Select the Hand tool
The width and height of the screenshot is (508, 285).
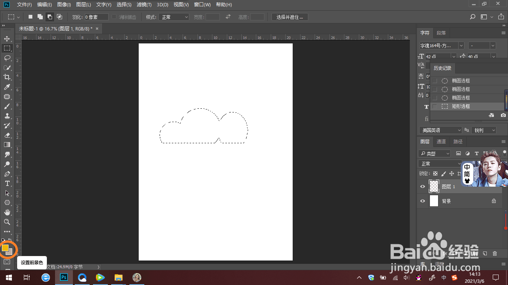[7, 212]
